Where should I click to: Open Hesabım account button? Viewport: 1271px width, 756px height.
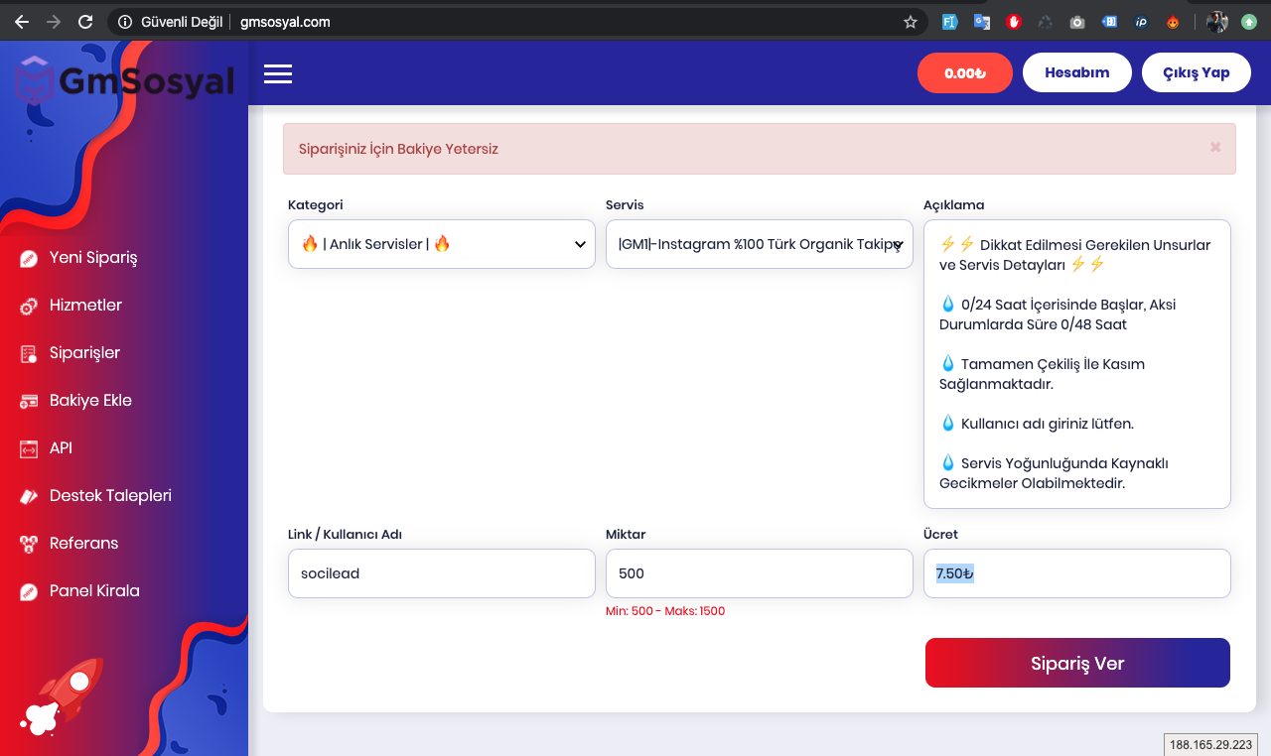click(x=1077, y=72)
